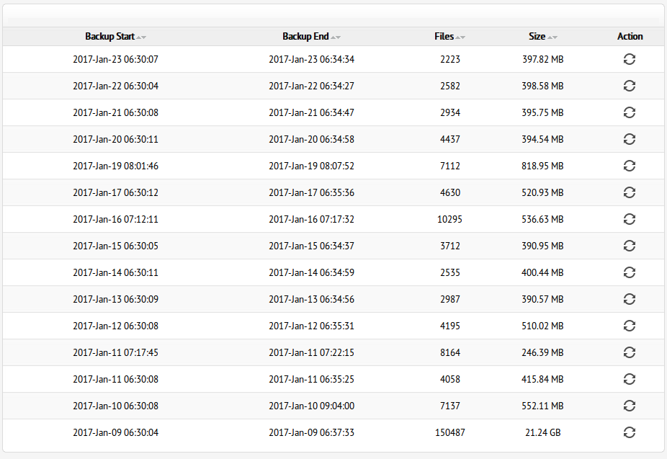This screenshot has width=667, height=459.
Task: Sort table by Files column
Action: click(x=449, y=37)
